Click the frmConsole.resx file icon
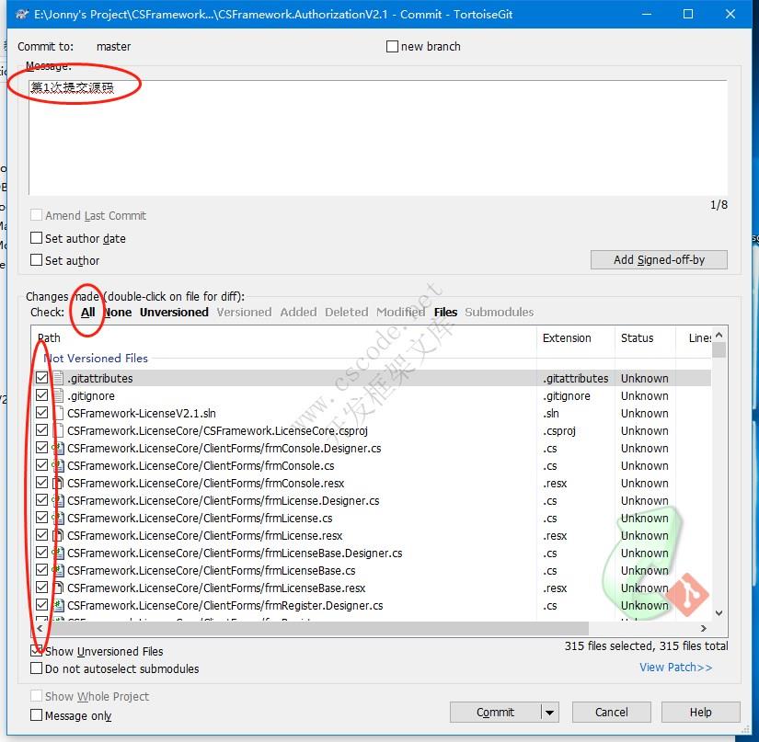759x742 pixels. 58,483
